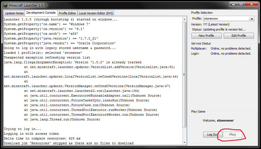Click the Minecraft grass block title icon
Image resolution: width=261 pixels, height=149 pixels.
pos(5,5)
